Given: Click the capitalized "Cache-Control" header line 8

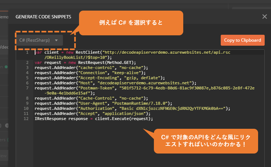Looking at the screenshot, I should coord(91,98).
